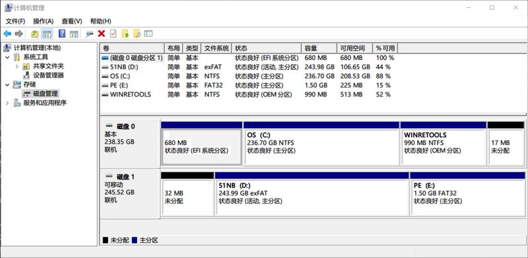
Task: Click the 磁盘 1 removable disk label panel
Action: [129, 194]
